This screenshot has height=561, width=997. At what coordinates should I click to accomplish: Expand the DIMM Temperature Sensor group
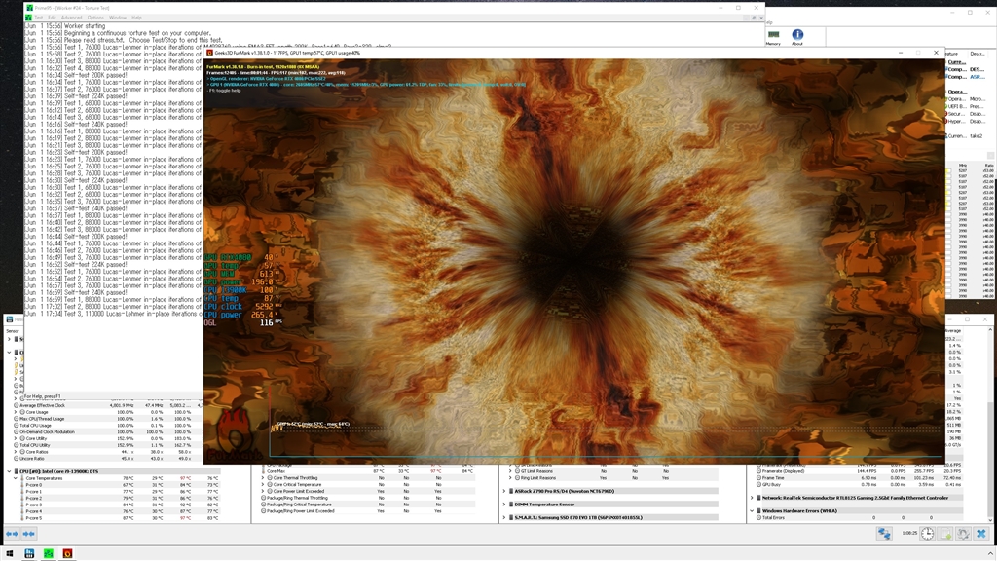[505, 504]
